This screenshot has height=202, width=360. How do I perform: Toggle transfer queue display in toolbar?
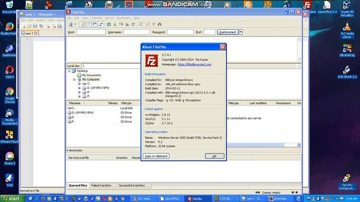click(101, 24)
